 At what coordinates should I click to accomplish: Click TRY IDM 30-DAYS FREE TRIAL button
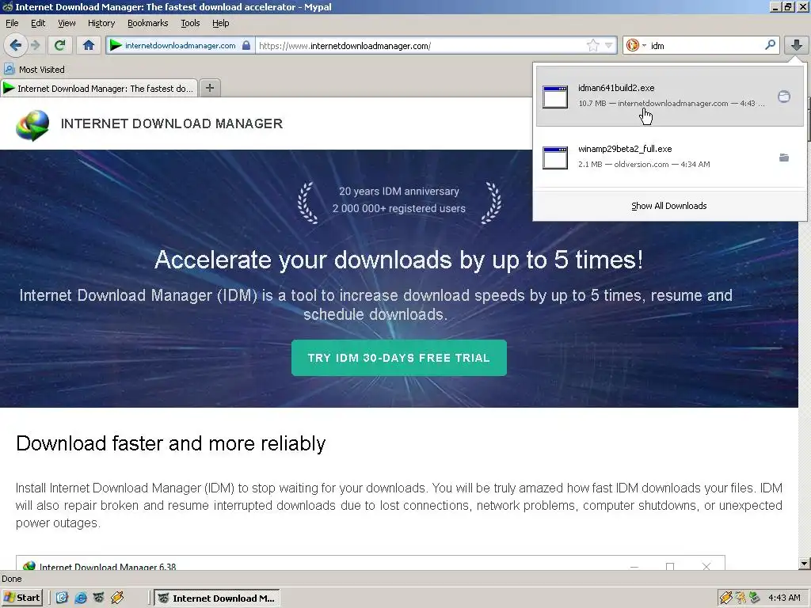click(399, 358)
